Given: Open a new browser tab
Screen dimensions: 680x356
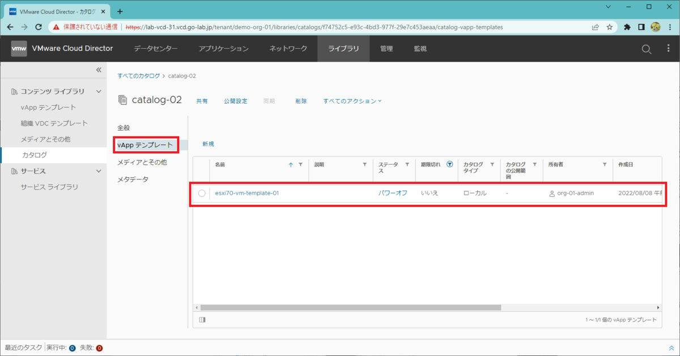Looking at the screenshot, I should click(120, 11).
